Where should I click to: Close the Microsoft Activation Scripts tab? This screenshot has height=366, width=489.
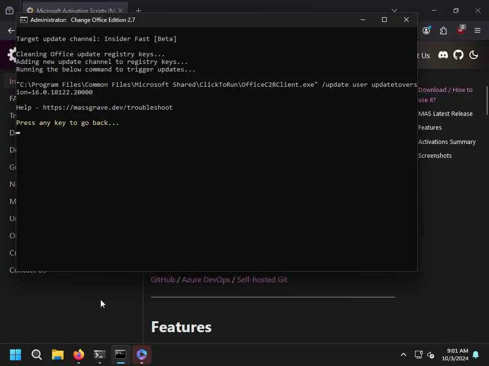[x=120, y=10]
